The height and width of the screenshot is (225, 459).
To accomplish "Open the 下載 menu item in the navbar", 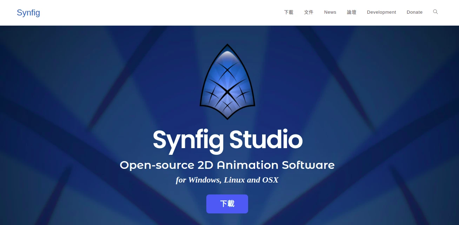I will pos(288,12).
